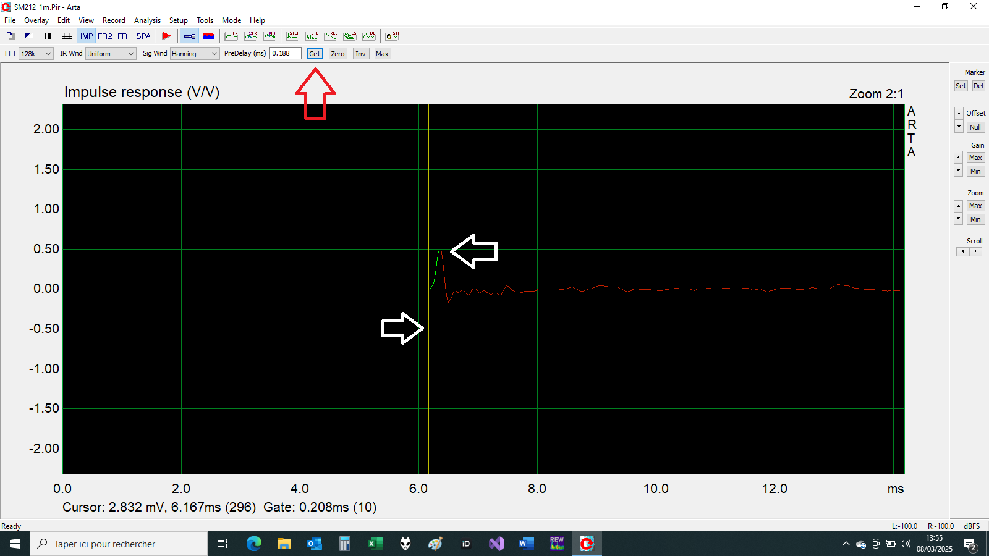Click the Marker Set button
Screen dimensions: 989x556
[x=961, y=86]
